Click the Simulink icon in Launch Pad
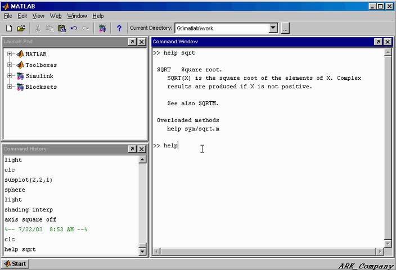The height and width of the screenshot is (270, 396). click(20, 76)
